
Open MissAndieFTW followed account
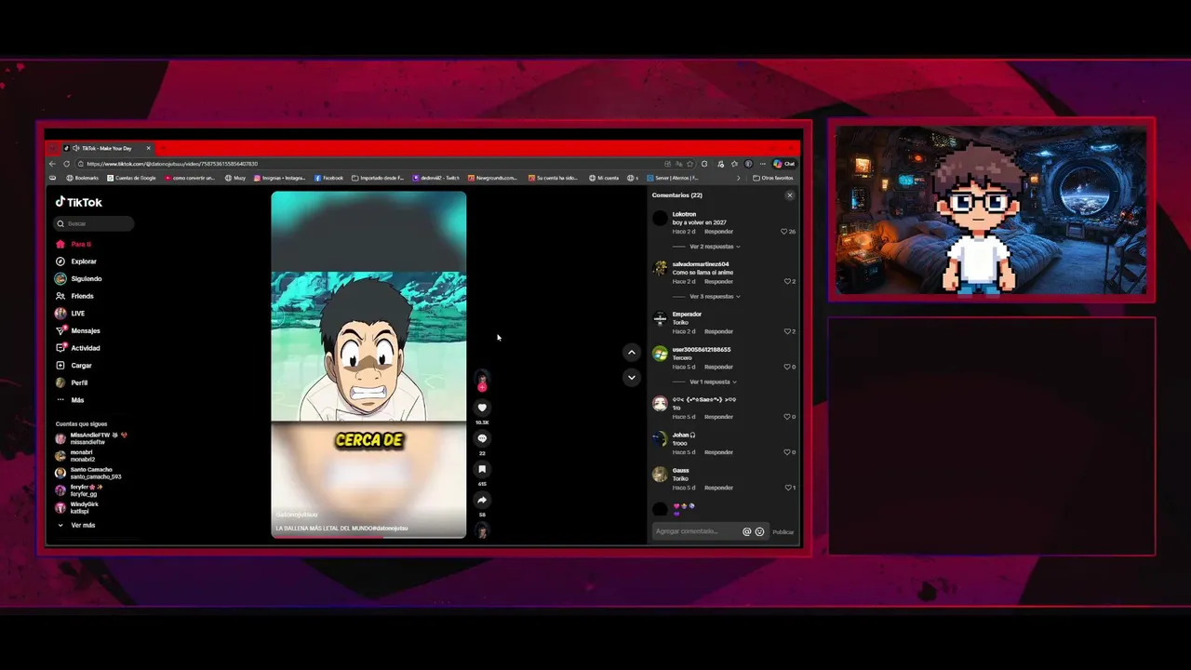point(89,438)
